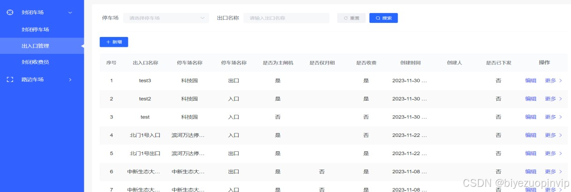Click 入口 cell in test2 row

point(233,99)
